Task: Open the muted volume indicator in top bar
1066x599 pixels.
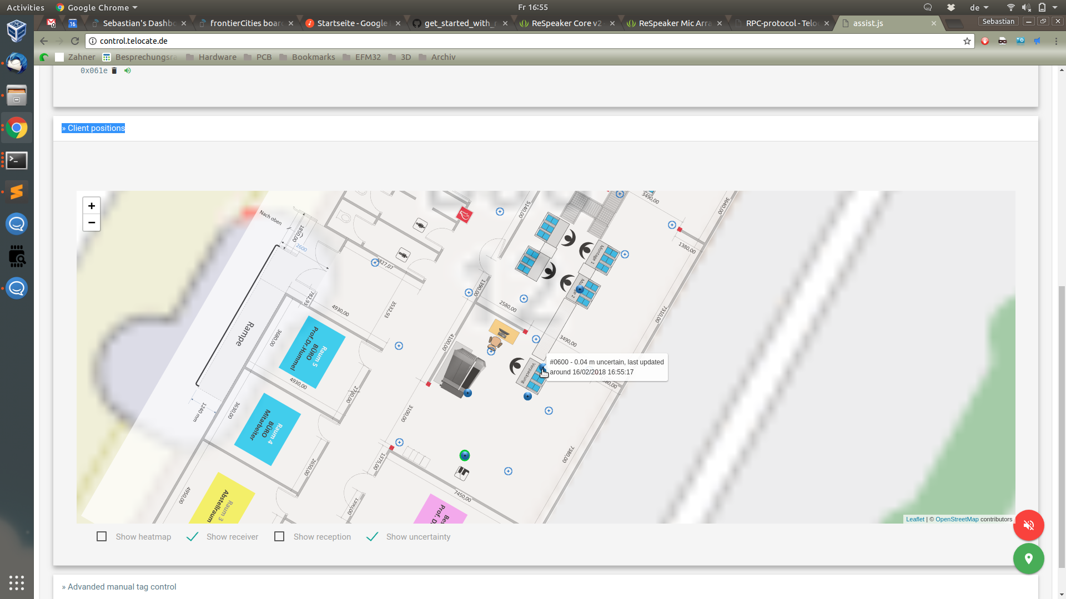Action: (1026, 7)
